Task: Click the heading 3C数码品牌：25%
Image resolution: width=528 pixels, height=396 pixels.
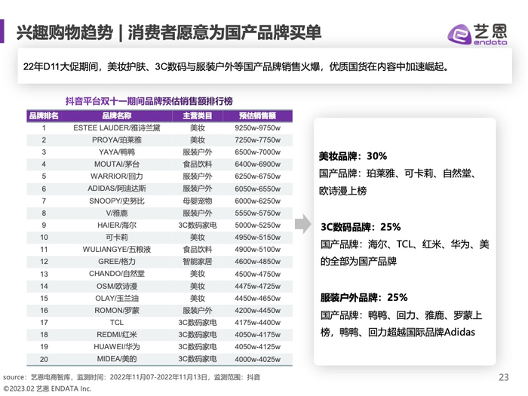Action: (x=361, y=227)
